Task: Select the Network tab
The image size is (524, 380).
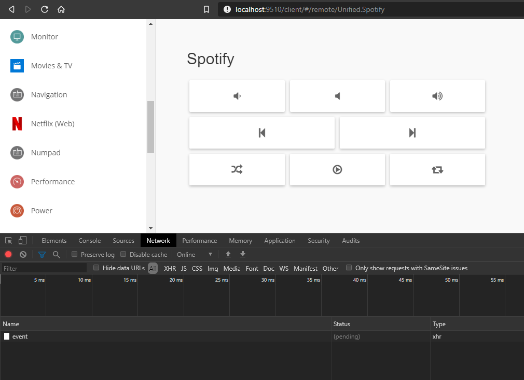Action: (158, 240)
